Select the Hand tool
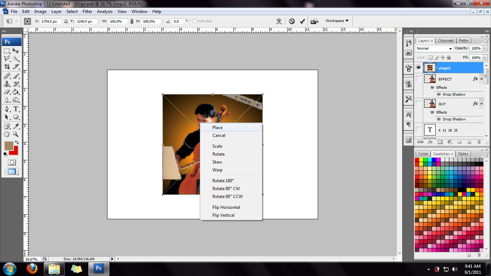 [7, 134]
